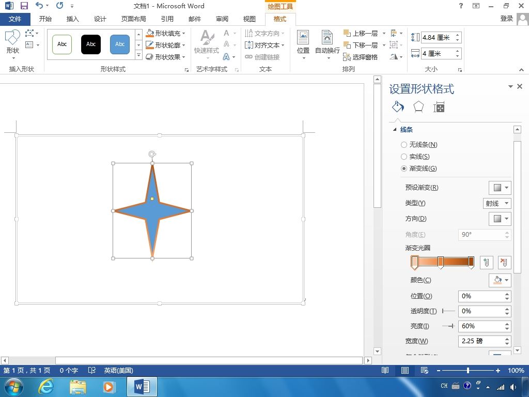Select the 渐变线 (Gradient line) radio button
The width and height of the screenshot is (529, 397).
tap(404, 169)
